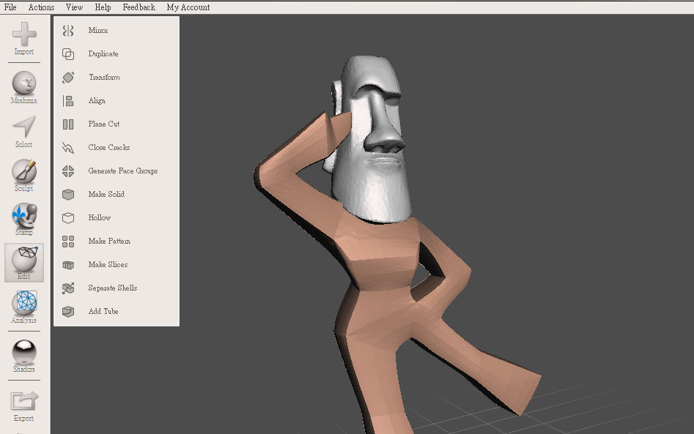Choose Transform label in Edit list
Viewport: 694px width, 434px height.
click(104, 77)
